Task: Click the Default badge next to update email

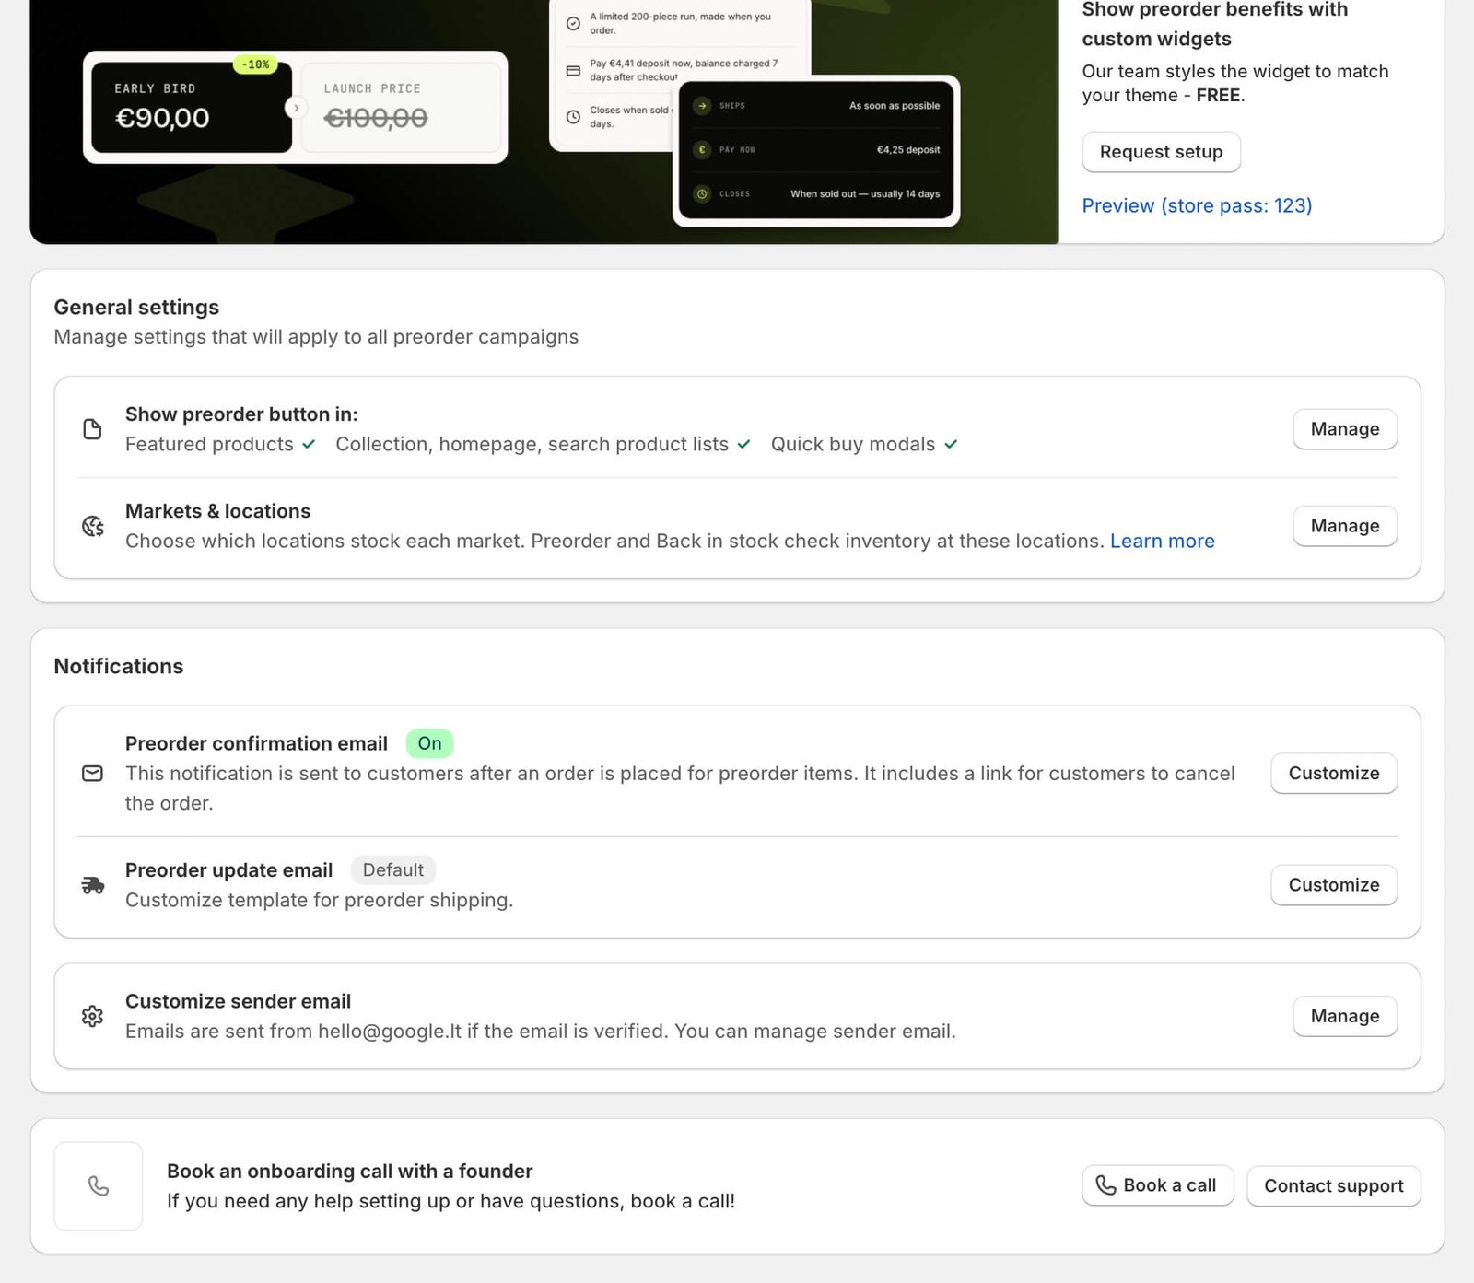Action: [x=393, y=870]
